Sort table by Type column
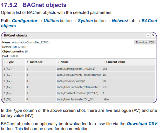The width and height of the screenshot is (162, 133). click(x=14, y=62)
